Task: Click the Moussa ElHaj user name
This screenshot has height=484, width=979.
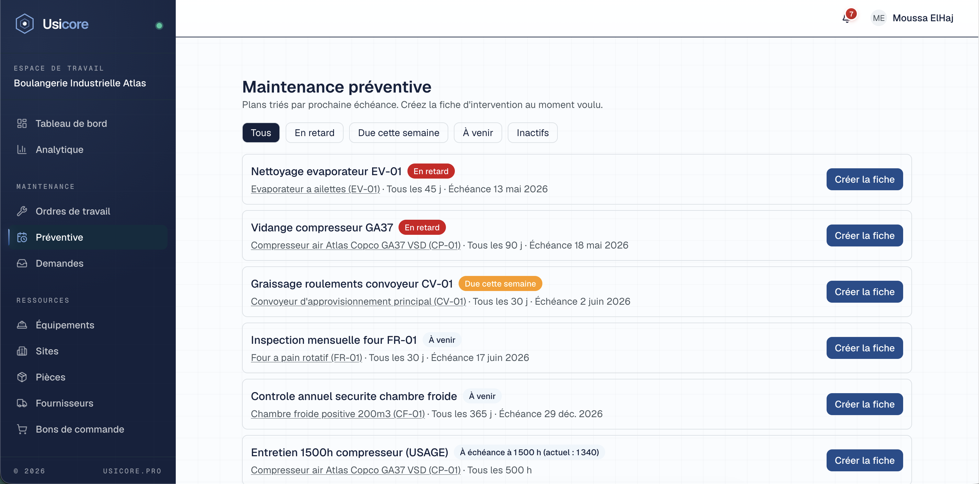Action: (923, 18)
